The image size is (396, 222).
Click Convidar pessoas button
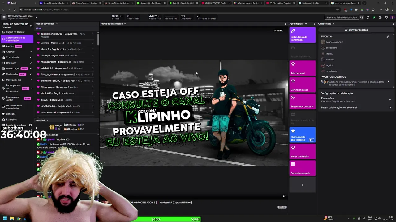(x=356, y=30)
